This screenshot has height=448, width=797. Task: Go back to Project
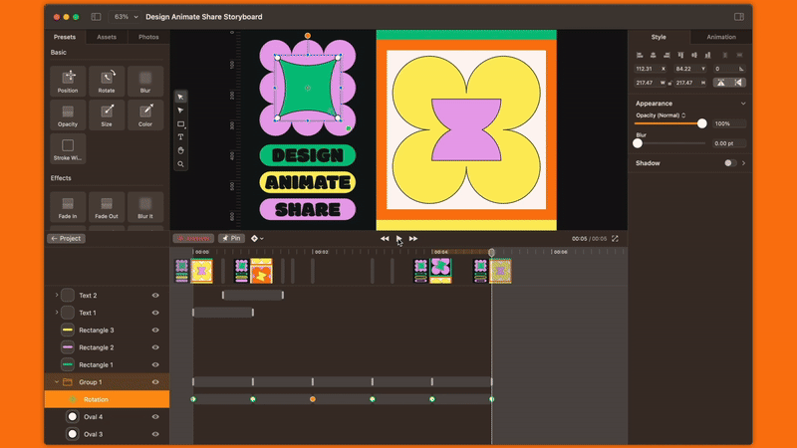click(66, 239)
